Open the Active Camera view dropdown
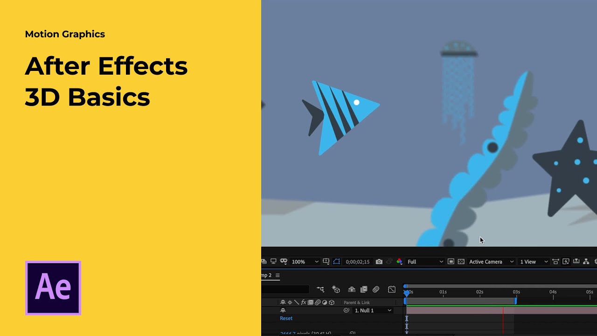This screenshot has width=597, height=336. coord(491,262)
